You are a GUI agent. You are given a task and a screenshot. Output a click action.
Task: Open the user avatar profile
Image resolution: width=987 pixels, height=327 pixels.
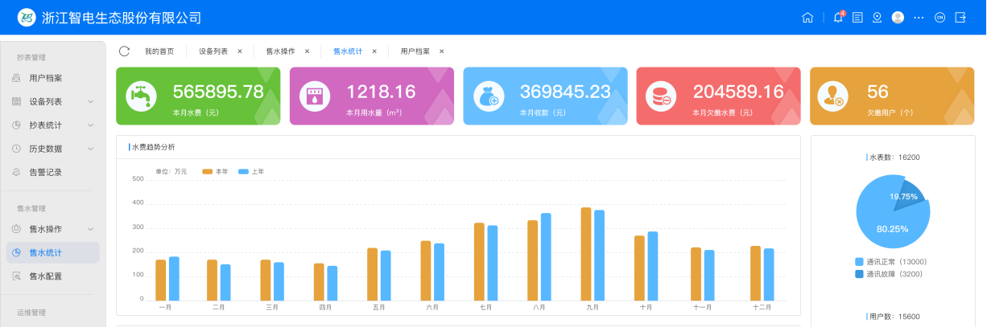point(898,18)
